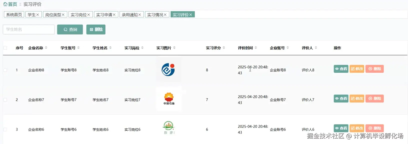The height and width of the screenshot is (144, 408).
Task: Close the 岗位类型 tab with its X
Action: coord(63,15)
